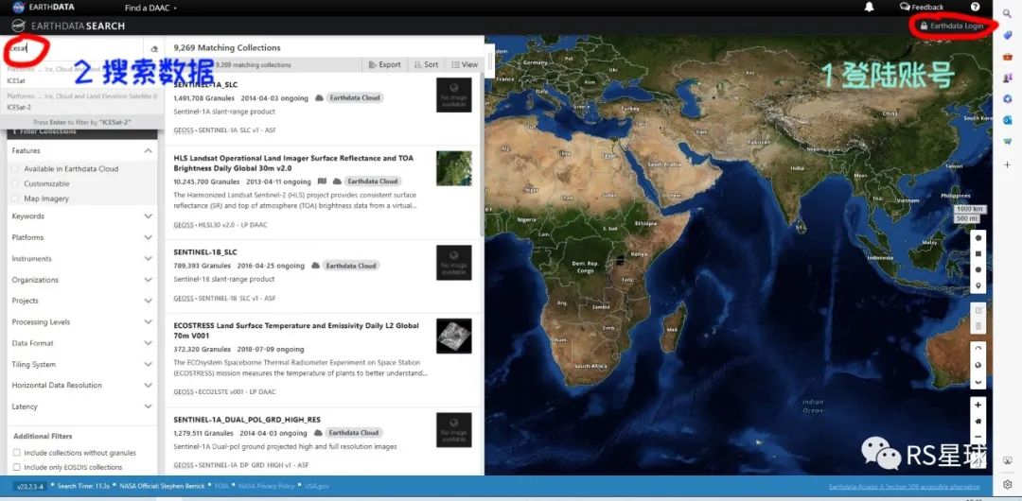Expand the Organizations filter section
The width and height of the screenshot is (1022, 501).
(82, 280)
